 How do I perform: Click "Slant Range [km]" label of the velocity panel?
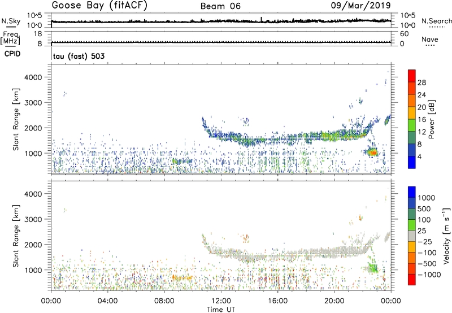tap(16, 236)
